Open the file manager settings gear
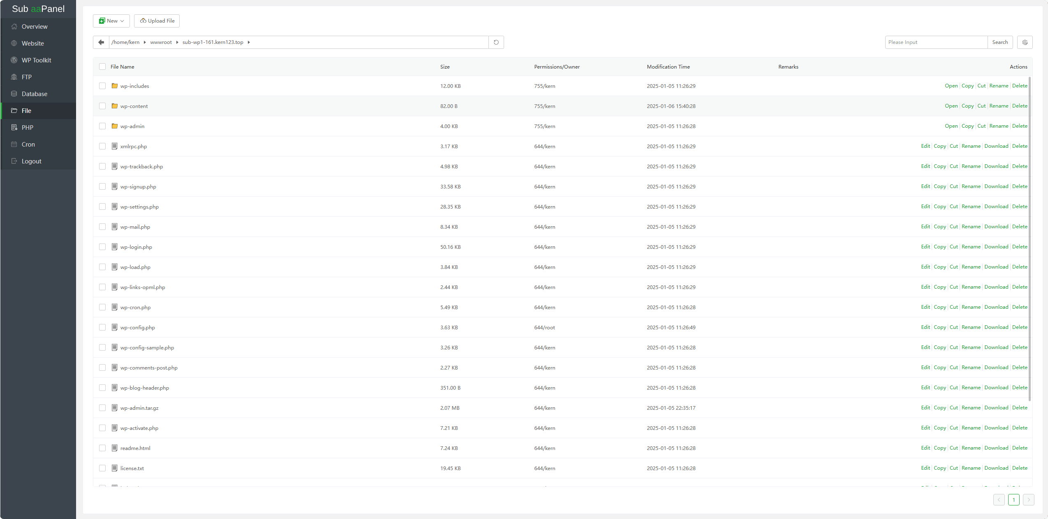 click(x=1025, y=42)
